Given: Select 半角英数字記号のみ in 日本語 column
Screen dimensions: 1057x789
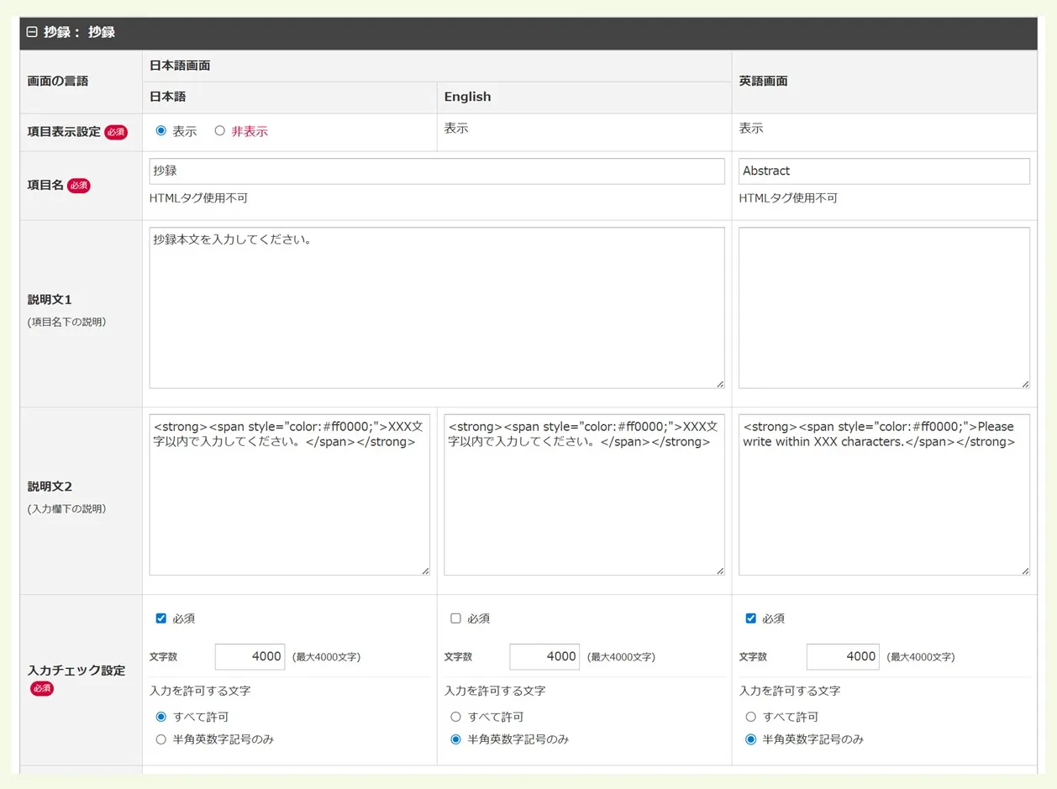Looking at the screenshot, I should point(161,739).
